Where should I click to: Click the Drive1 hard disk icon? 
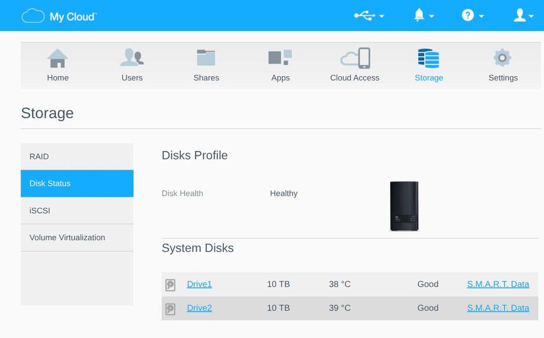[170, 285]
